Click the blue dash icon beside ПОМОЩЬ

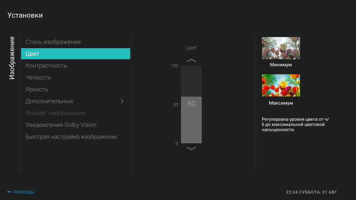coord(9,192)
